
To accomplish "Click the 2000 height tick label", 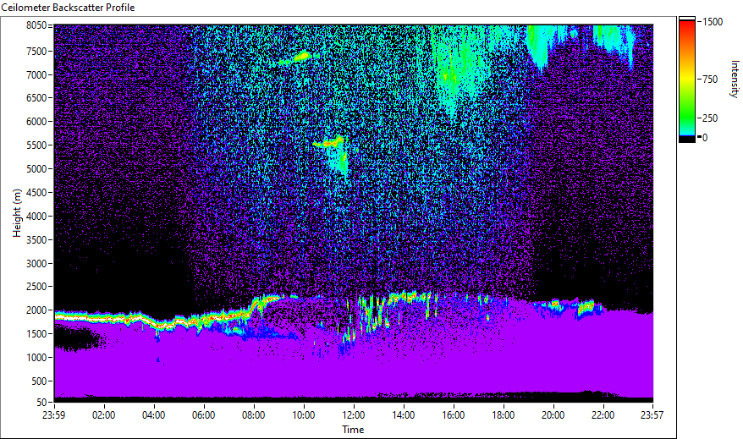I will coord(36,310).
